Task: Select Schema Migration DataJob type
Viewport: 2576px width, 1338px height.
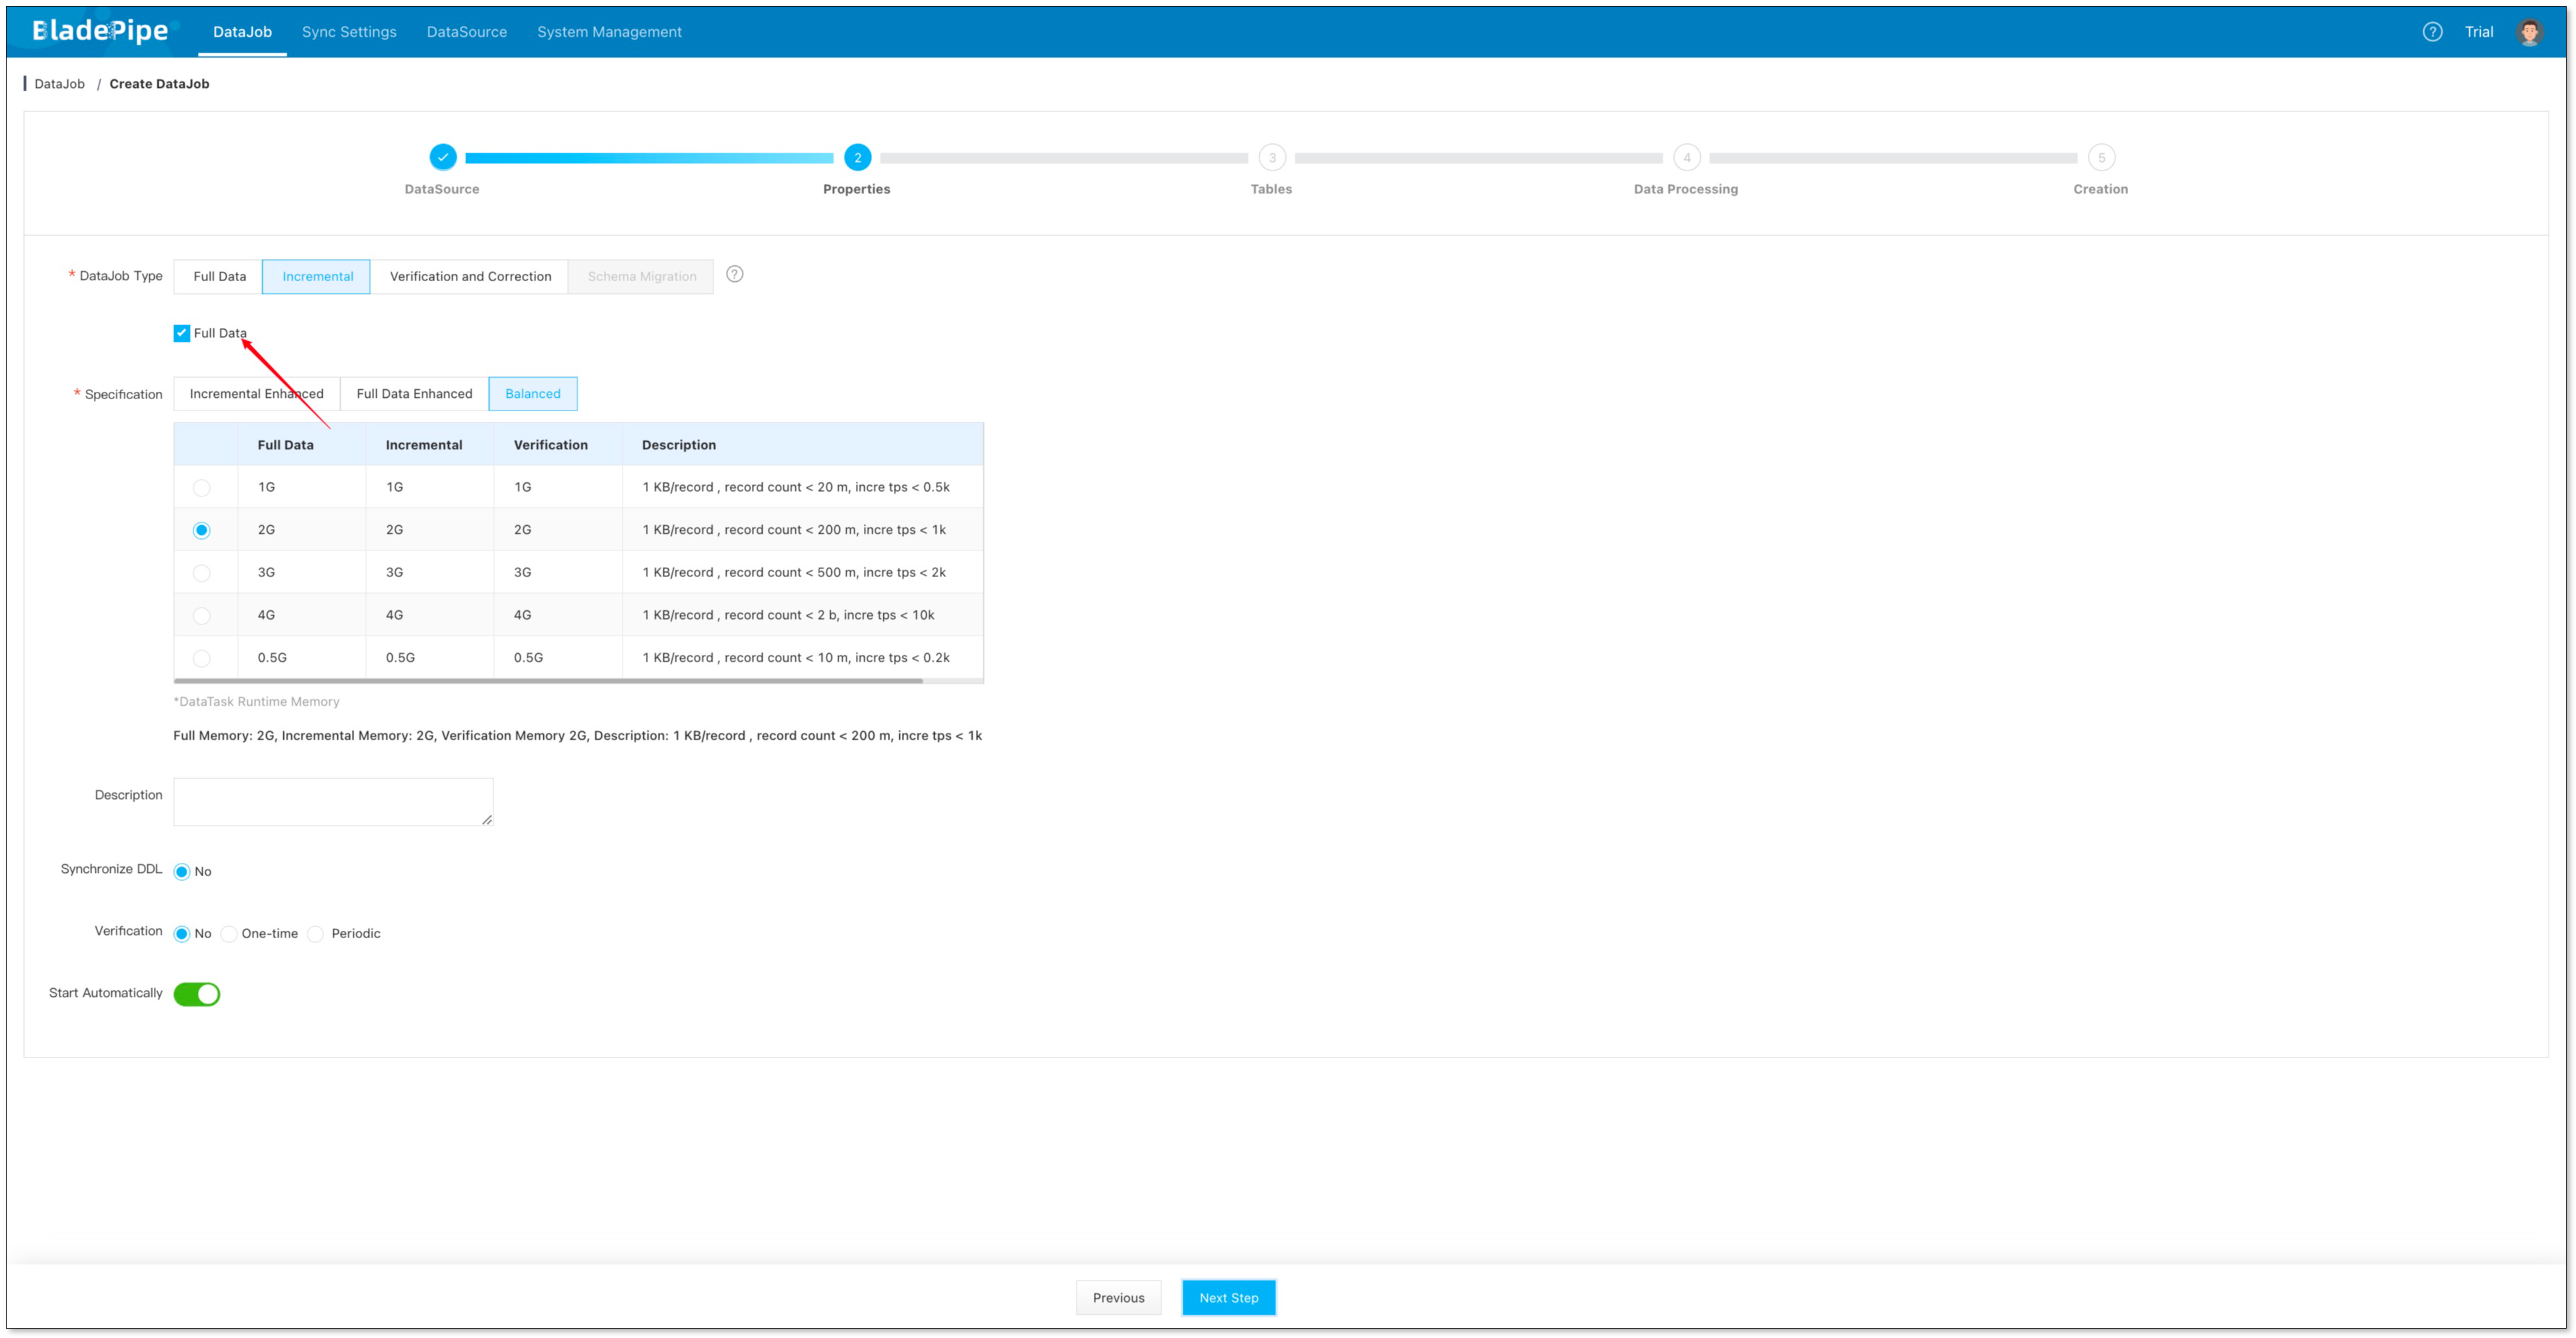Action: pyautogui.click(x=641, y=277)
